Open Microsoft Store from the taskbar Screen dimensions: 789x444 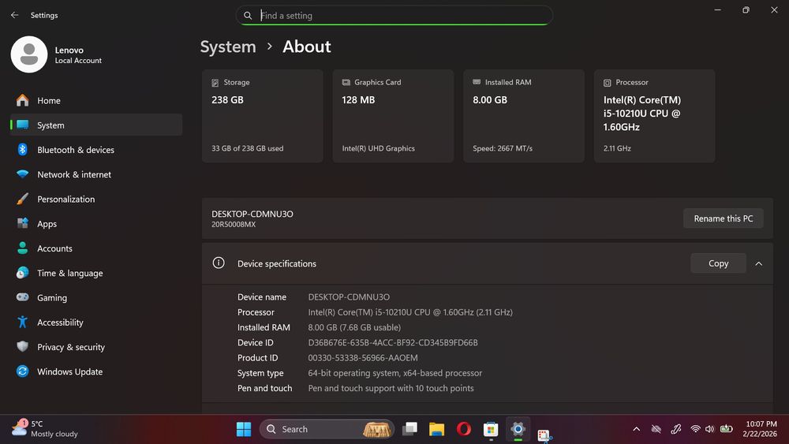pyautogui.click(x=491, y=429)
